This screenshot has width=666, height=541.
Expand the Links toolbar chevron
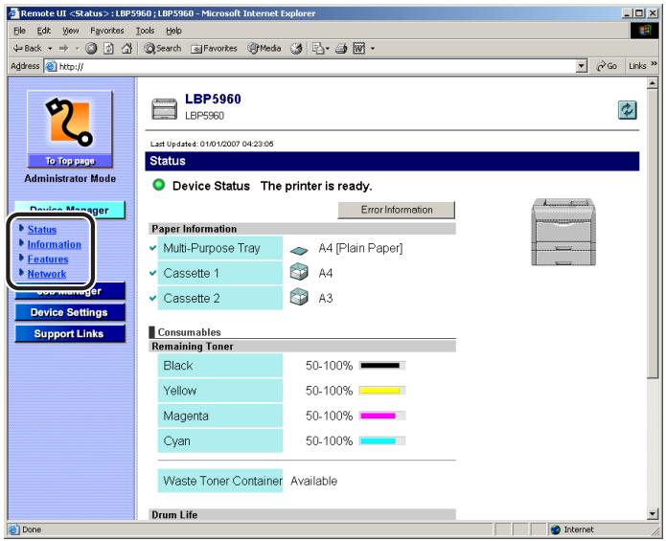click(654, 63)
